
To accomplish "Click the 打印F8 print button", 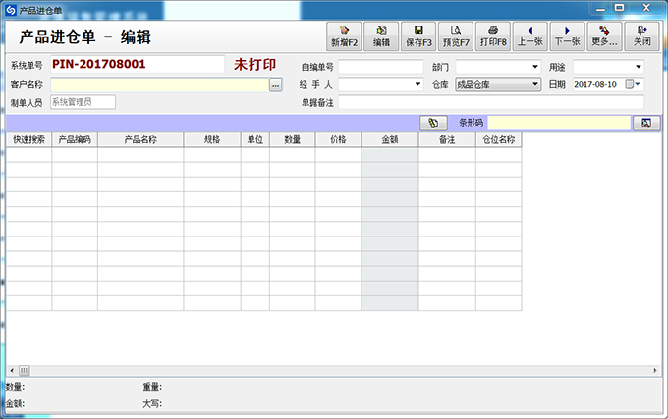I will pyautogui.click(x=493, y=36).
